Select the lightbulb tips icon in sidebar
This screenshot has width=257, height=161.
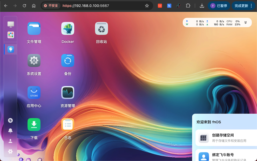(11, 49)
